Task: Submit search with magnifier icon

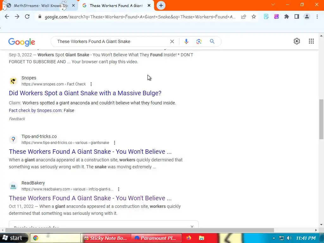Action: coord(212,41)
